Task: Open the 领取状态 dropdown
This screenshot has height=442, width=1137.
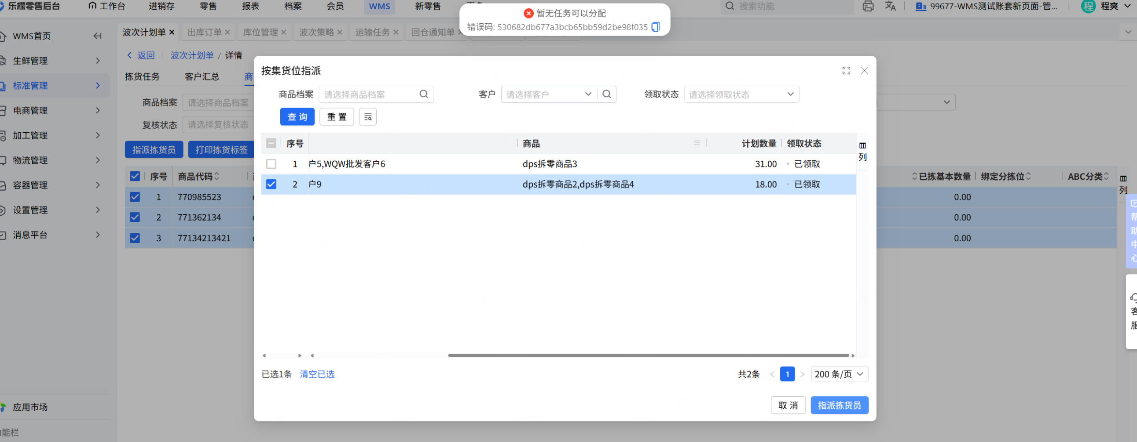Action: (741, 94)
